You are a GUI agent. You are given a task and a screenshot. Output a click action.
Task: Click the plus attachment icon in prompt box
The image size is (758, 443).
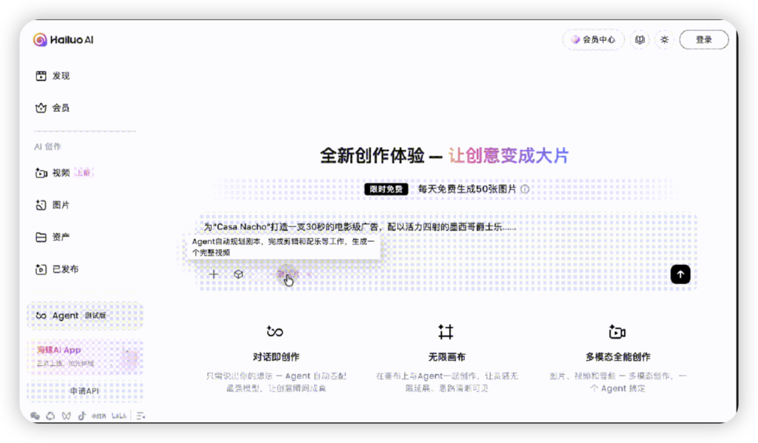click(213, 274)
